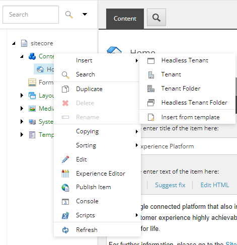Select the Content tab
This screenshot has width=237, height=245.
(x=125, y=19)
